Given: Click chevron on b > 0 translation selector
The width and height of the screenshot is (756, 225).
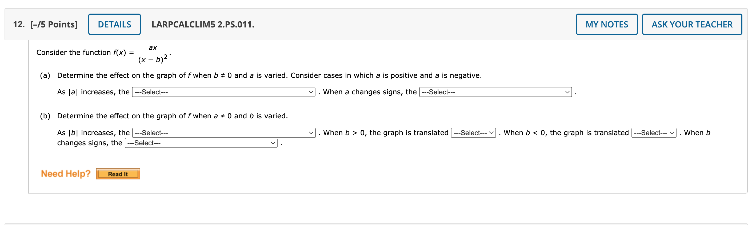Looking at the screenshot, I should [x=491, y=132].
